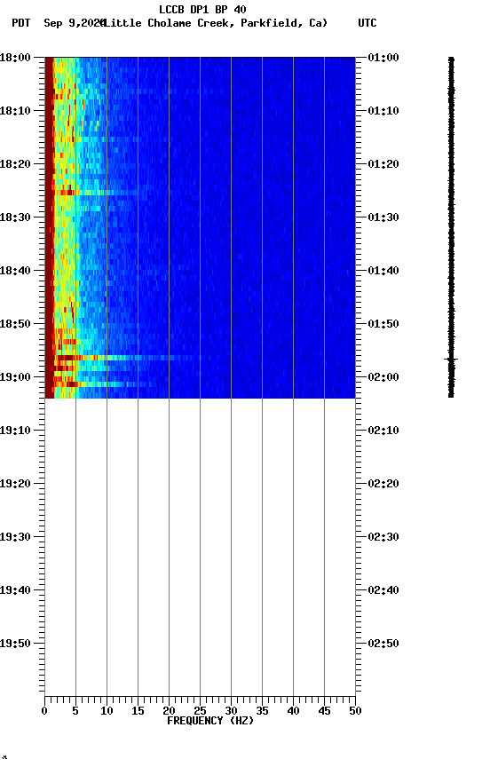490x767 pixels.
Task: Click the seismogram waveform trace strip
Action: [451, 227]
